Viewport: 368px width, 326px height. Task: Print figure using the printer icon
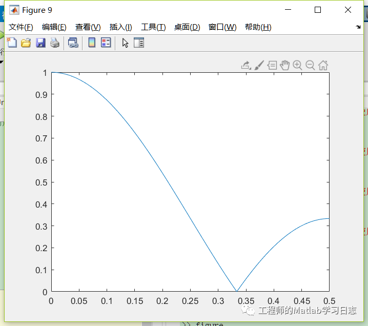pos(55,43)
